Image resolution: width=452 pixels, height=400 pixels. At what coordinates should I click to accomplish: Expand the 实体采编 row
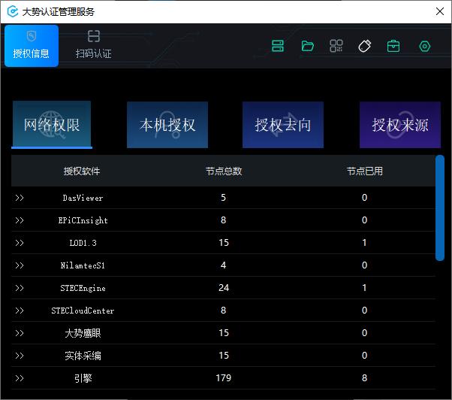(x=20, y=356)
